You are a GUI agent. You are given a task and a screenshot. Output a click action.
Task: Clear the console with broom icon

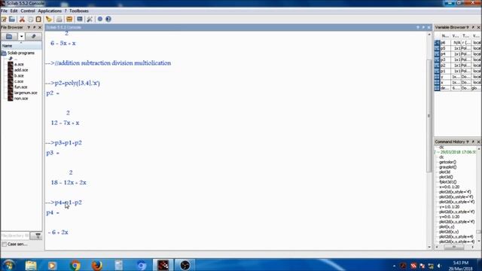pos(49,19)
